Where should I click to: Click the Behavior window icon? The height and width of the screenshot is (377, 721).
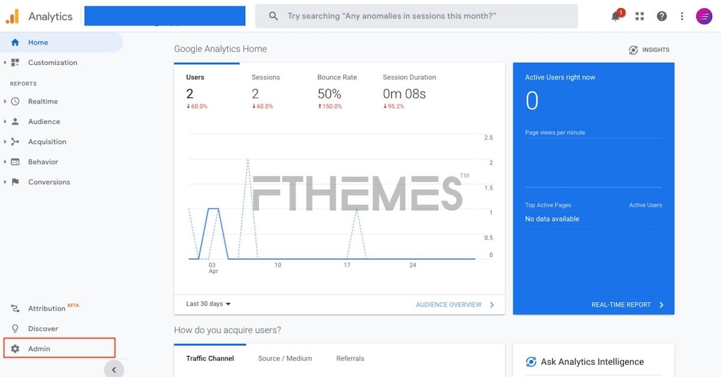15,161
